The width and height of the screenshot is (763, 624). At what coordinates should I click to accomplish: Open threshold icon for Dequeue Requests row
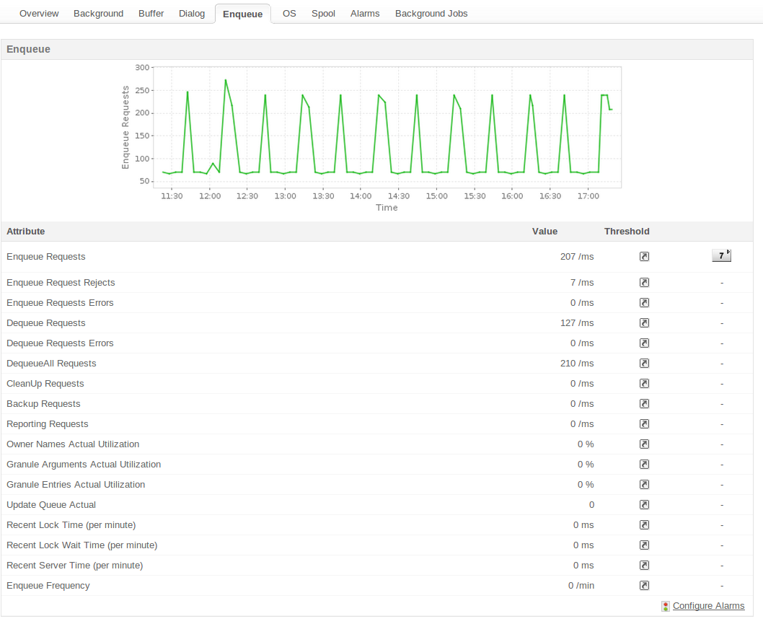[x=644, y=323]
